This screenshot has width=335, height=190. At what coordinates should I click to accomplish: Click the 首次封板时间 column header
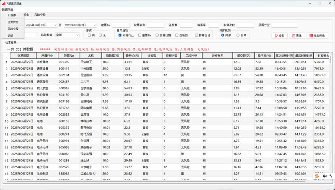[284, 55]
